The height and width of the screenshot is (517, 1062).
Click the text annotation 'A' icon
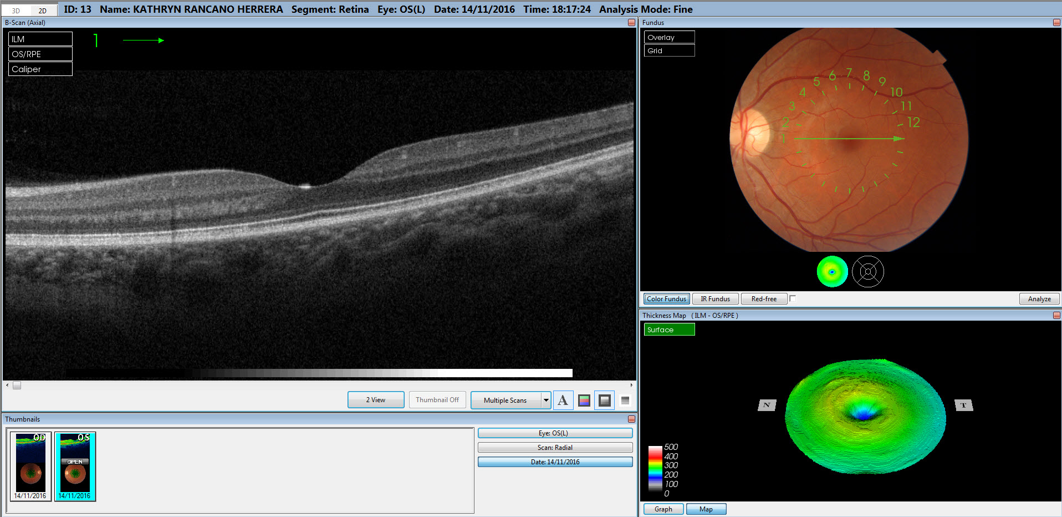[563, 400]
